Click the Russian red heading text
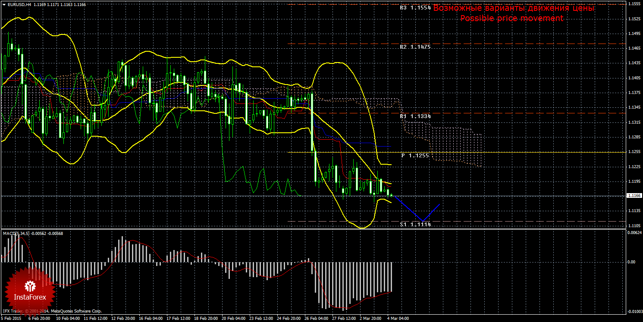 [514, 8]
